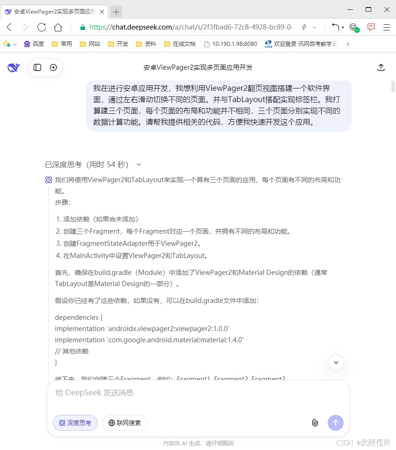Screen dimensions: 396x450
Task: Click the share upload icon
Action: pos(381,67)
